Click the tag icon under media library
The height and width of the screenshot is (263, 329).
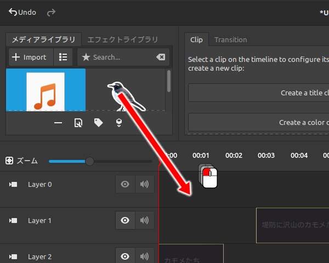point(98,123)
